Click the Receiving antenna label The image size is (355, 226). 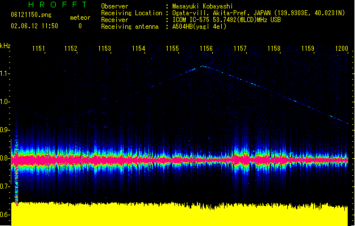coord(130,27)
